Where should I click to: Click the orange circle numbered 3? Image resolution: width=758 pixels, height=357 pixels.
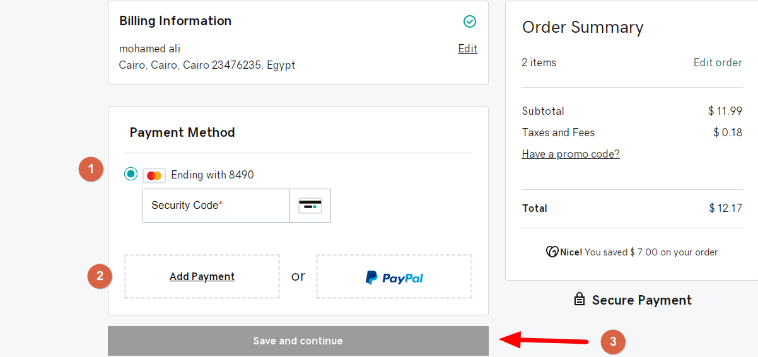point(613,342)
